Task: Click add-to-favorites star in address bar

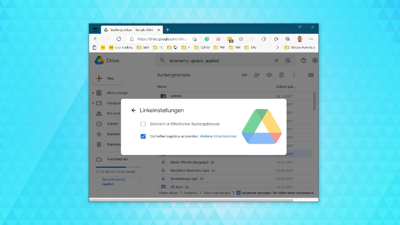Action: 194,39
